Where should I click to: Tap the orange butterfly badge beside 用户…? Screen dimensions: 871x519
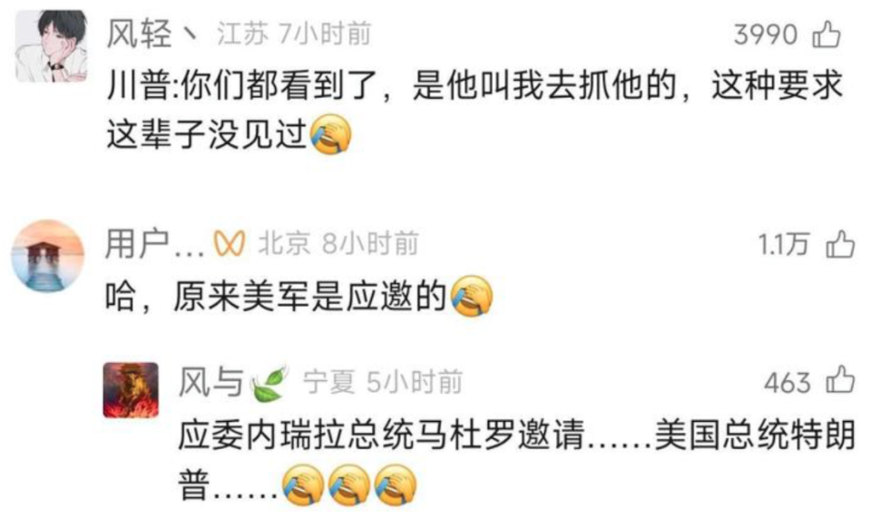tap(230, 243)
